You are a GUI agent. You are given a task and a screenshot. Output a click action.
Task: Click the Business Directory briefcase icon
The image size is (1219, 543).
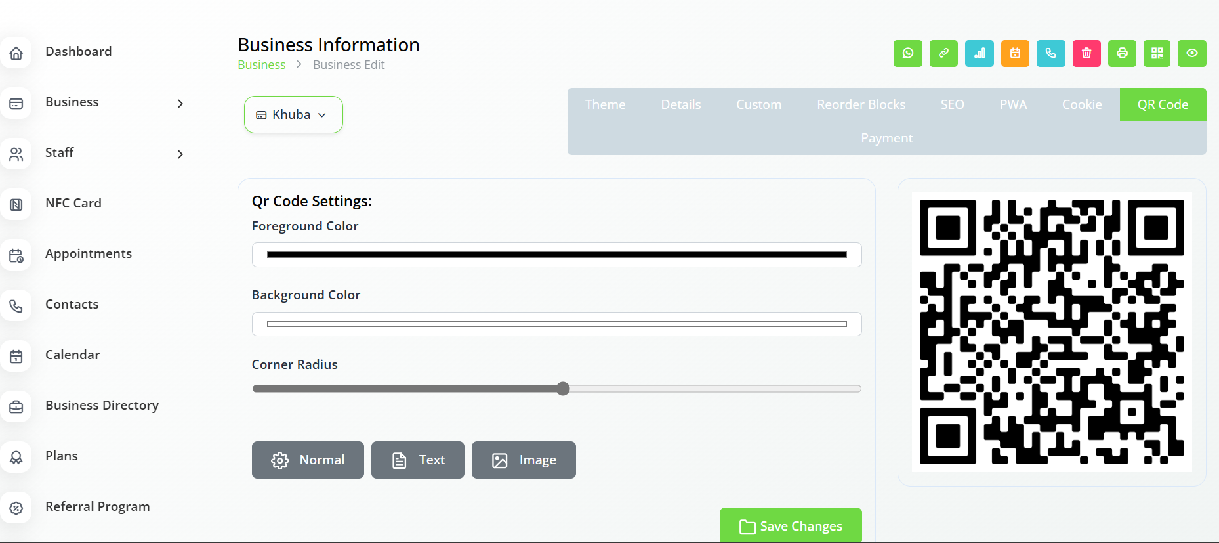click(16, 407)
